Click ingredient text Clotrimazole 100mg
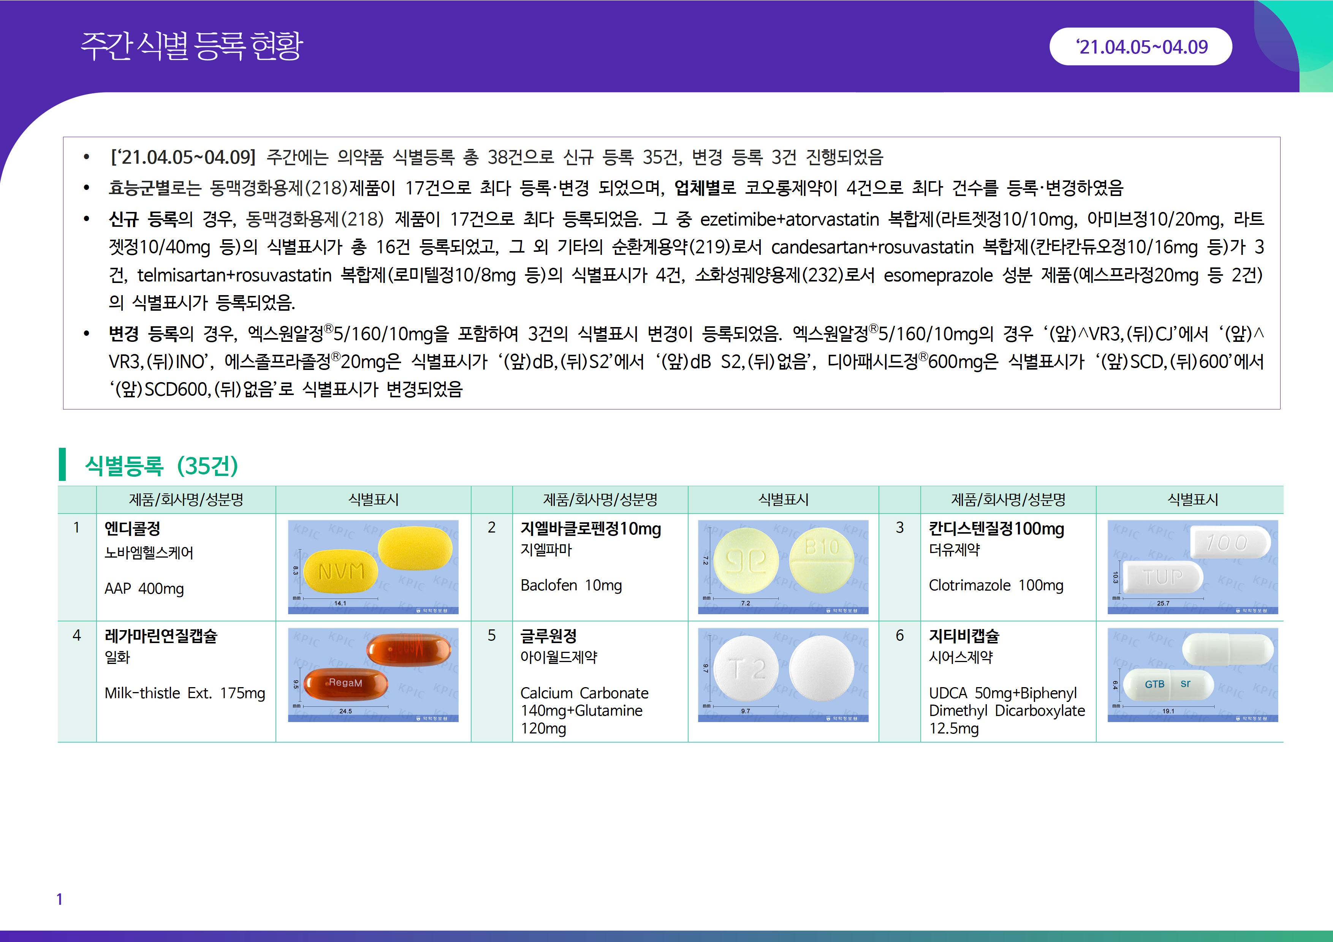1333x942 pixels. pos(996,585)
